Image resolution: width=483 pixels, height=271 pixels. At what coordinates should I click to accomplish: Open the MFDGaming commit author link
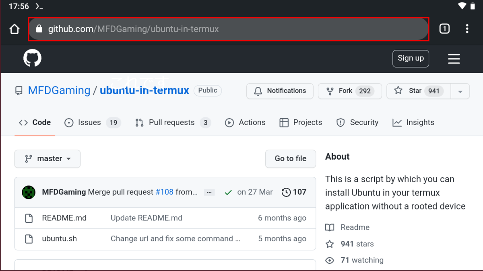point(64,192)
